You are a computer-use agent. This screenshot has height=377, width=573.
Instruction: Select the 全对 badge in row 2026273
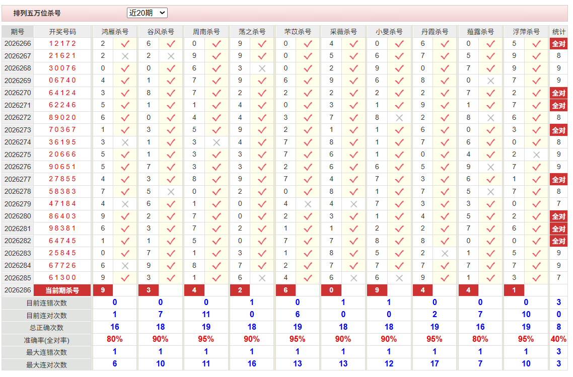tap(559, 130)
